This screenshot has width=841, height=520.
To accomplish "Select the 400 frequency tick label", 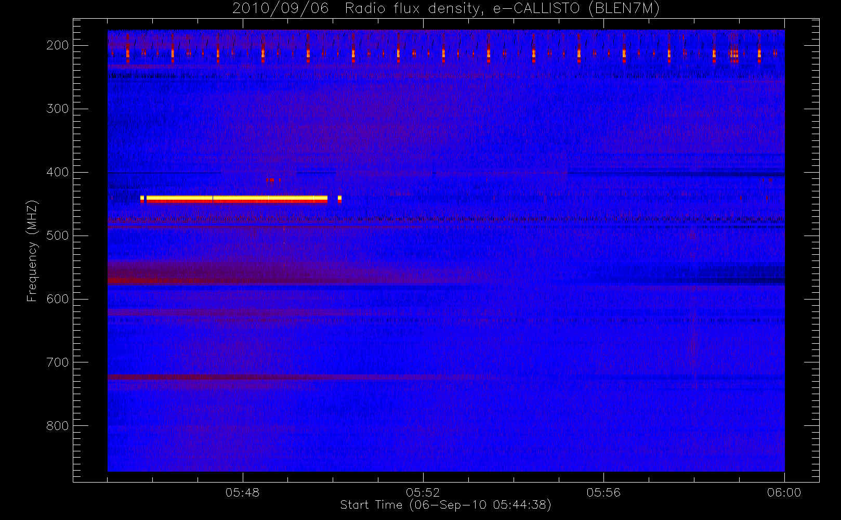I will pos(58,172).
